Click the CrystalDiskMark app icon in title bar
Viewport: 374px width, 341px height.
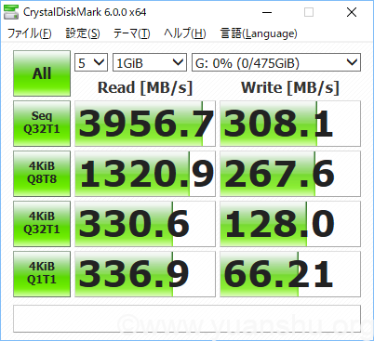click(x=11, y=12)
